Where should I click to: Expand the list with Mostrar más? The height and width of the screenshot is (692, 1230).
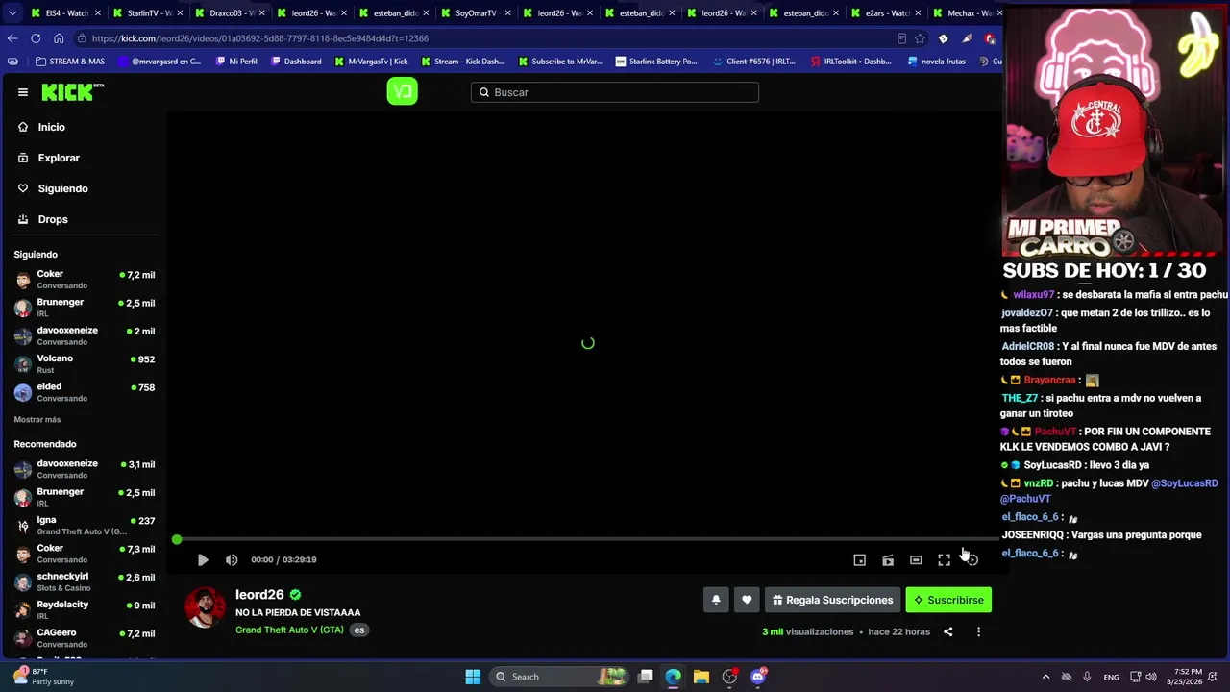coord(37,419)
